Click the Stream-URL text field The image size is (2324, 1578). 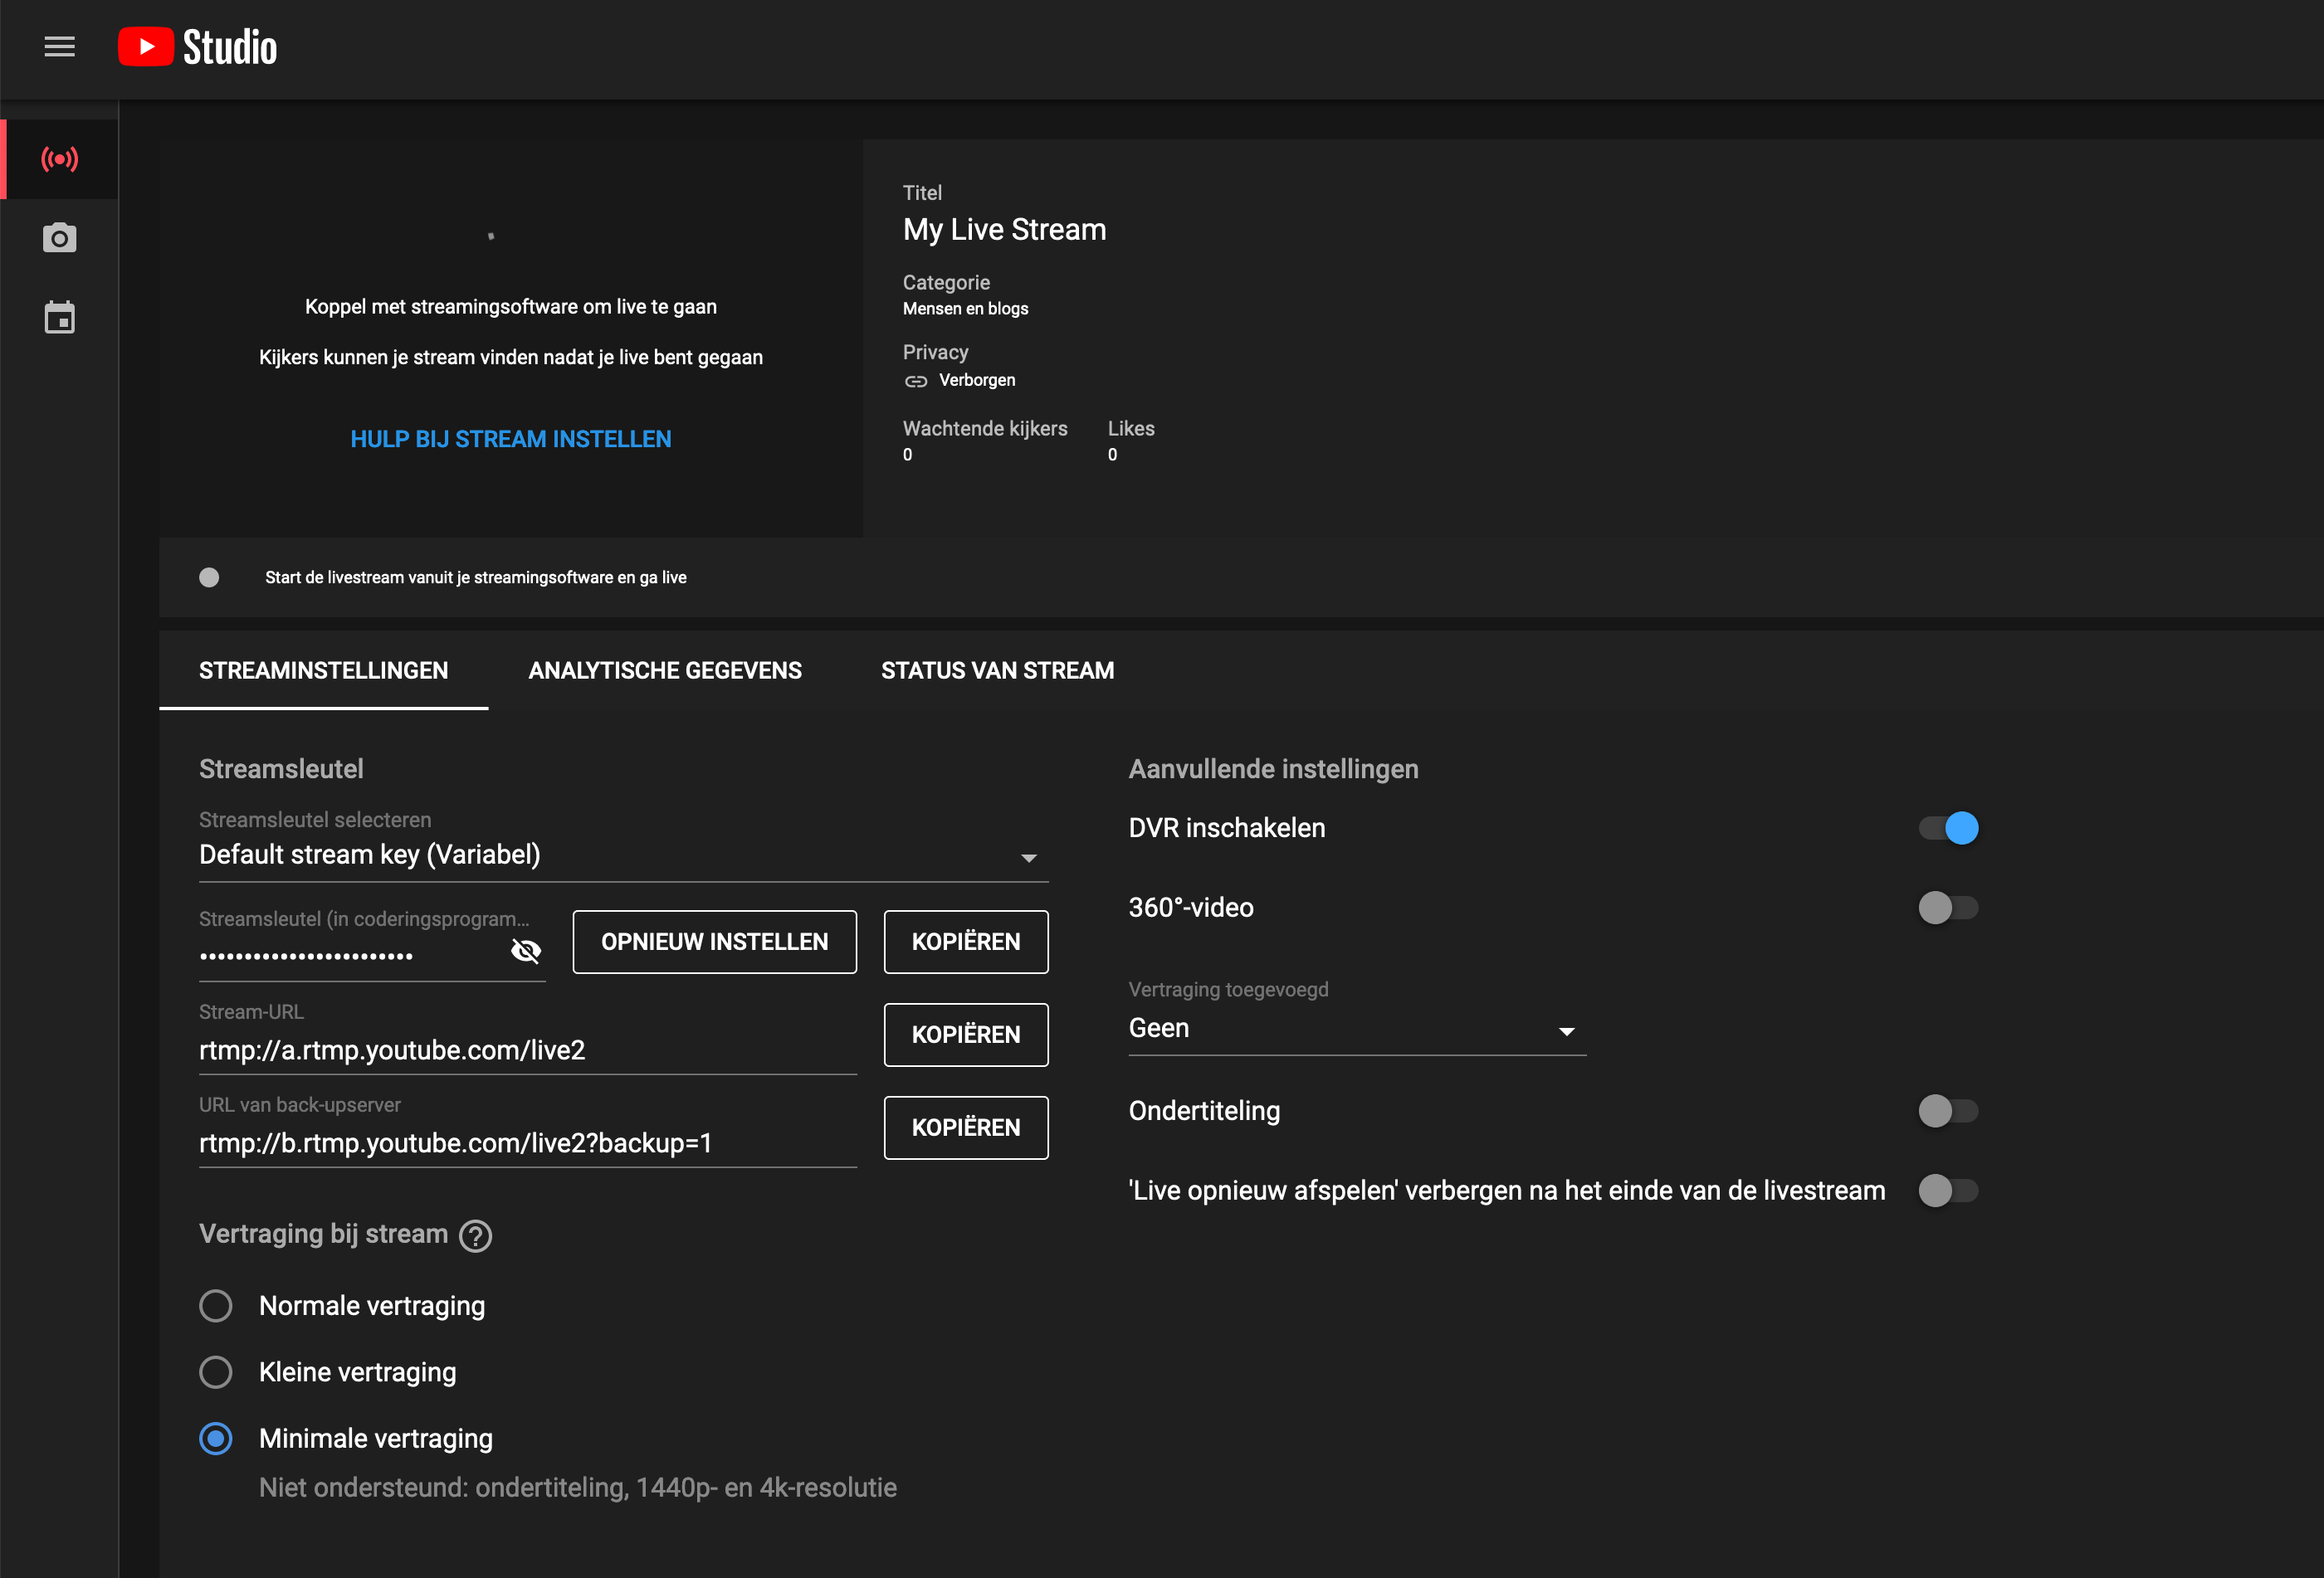[x=526, y=1050]
